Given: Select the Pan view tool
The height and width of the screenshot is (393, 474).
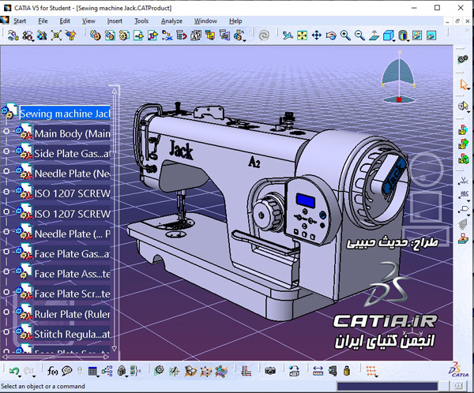Looking at the screenshot, I should 317,36.
